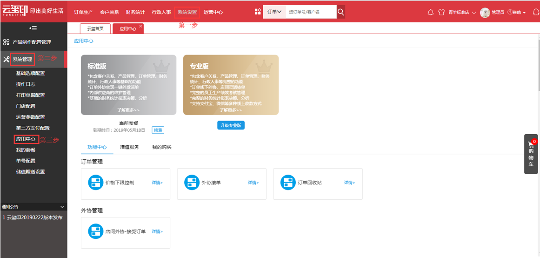Select 门店配置 in the sidebar
This screenshot has width=540, height=258.
coord(26,106)
